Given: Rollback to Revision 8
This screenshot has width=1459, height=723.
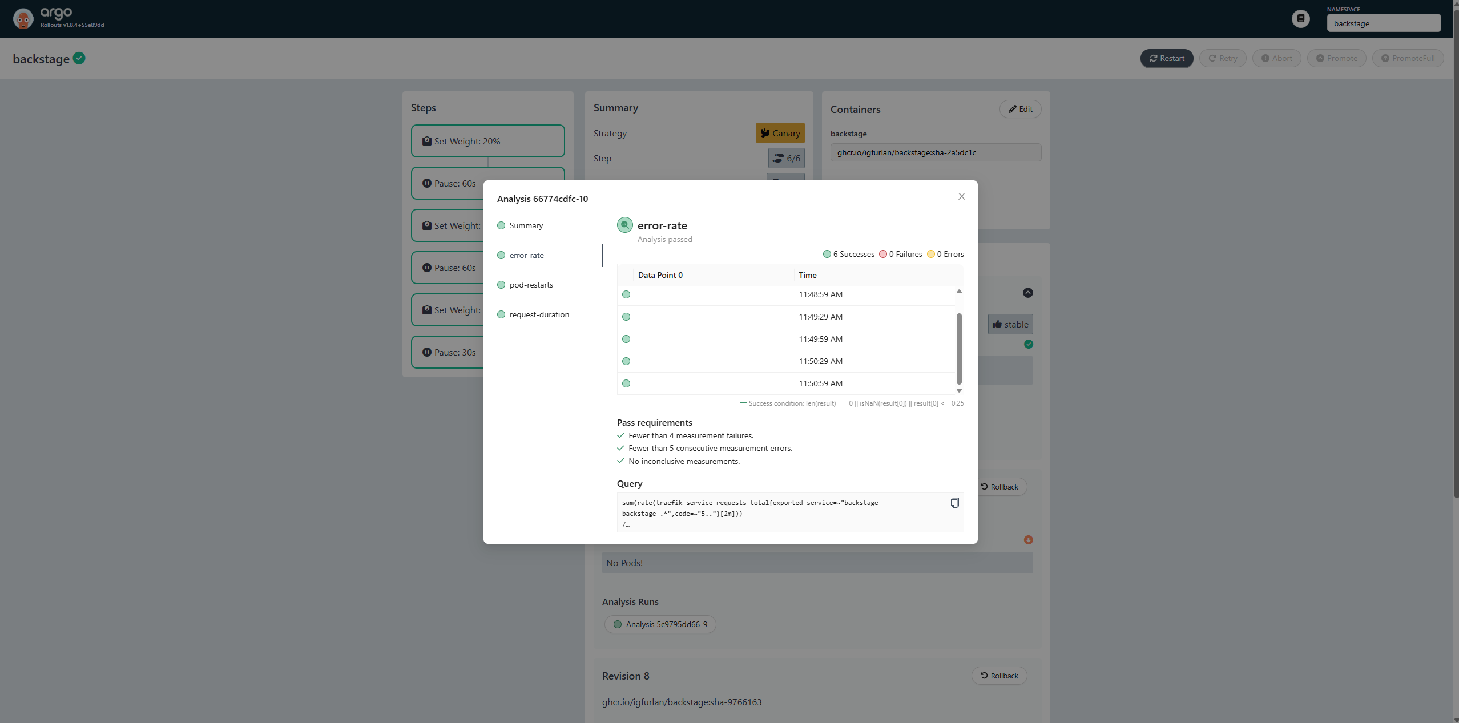Looking at the screenshot, I should tap(998, 676).
